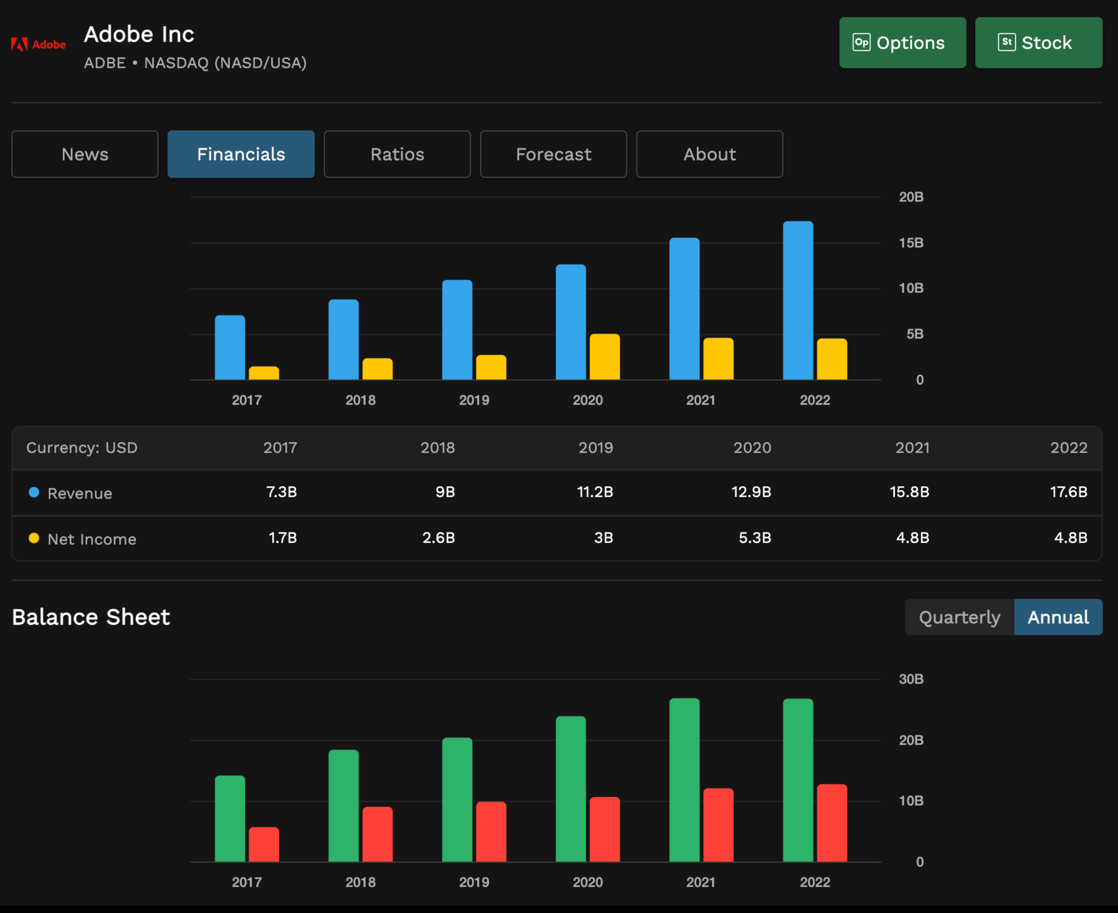Image resolution: width=1118 pixels, height=913 pixels.
Task: Select the About tab
Action: [x=709, y=154]
